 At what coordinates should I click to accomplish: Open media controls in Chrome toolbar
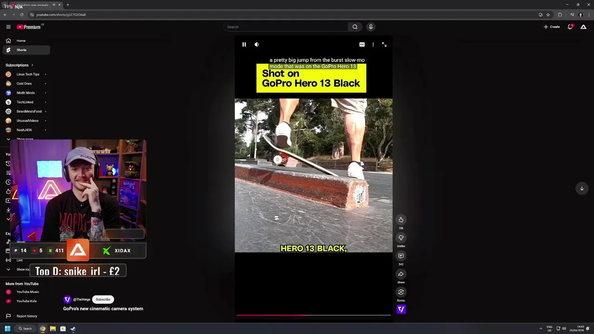pyautogui.click(x=572, y=15)
